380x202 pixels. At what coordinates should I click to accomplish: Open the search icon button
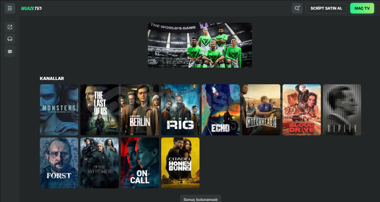[297, 8]
